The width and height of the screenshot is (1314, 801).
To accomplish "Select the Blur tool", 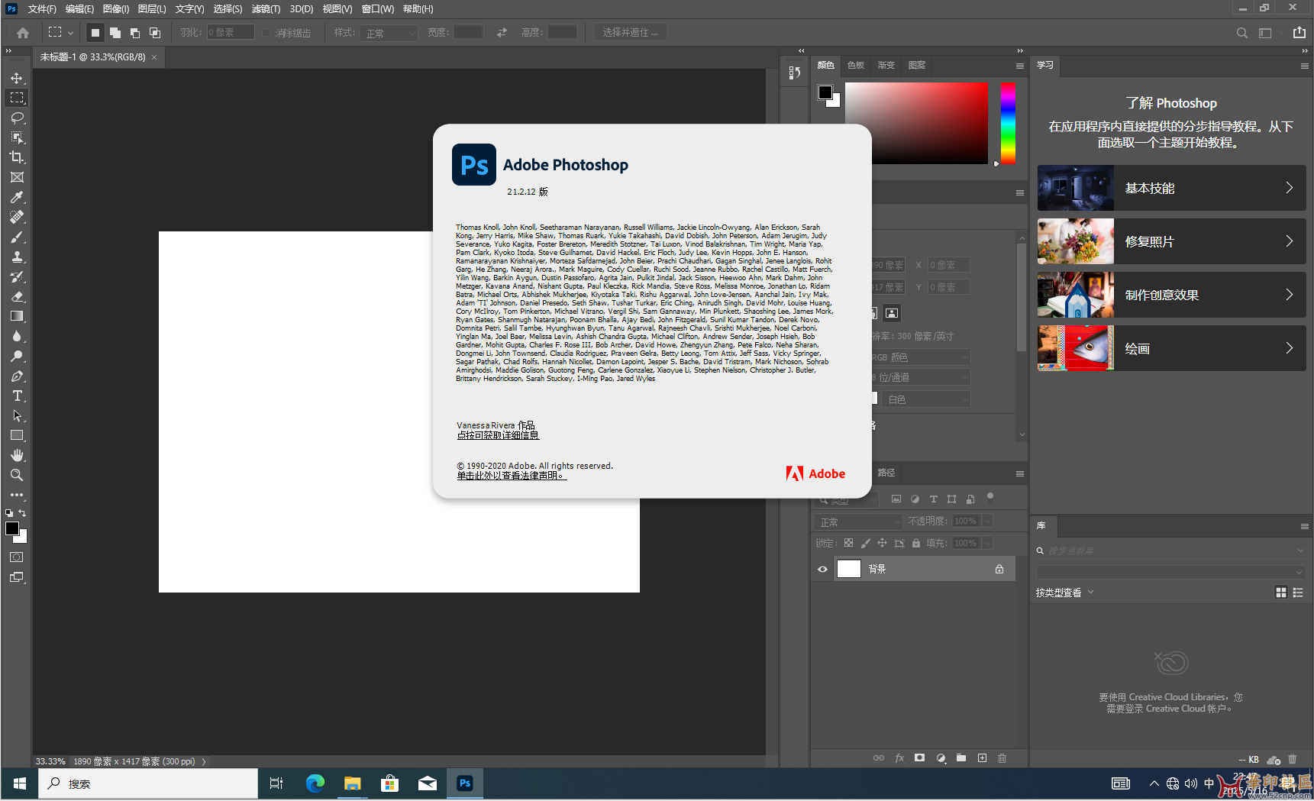I will pyautogui.click(x=17, y=336).
